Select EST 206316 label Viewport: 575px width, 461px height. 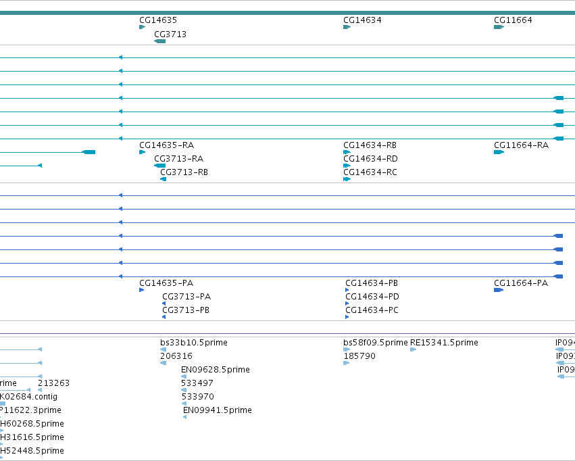[x=176, y=356]
